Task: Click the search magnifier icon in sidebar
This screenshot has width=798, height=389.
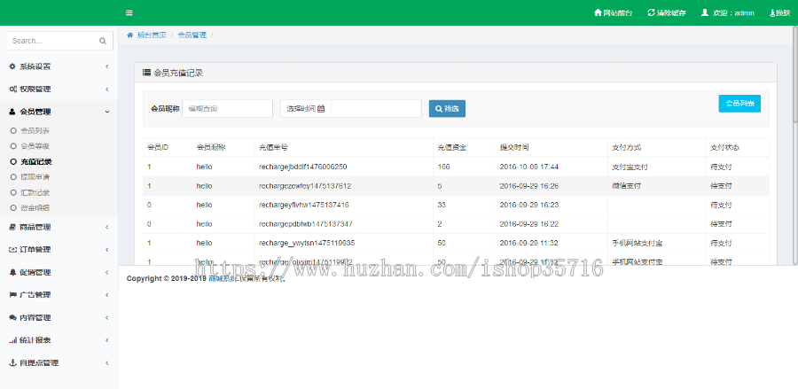Action: click(103, 41)
